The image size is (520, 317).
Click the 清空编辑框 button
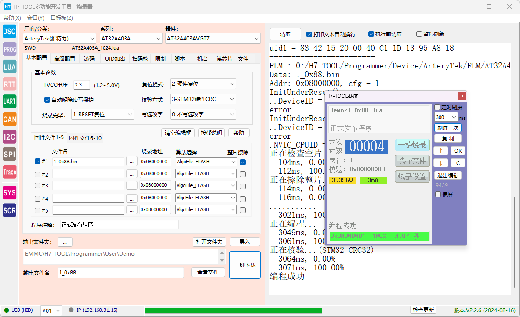click(178, 133)
